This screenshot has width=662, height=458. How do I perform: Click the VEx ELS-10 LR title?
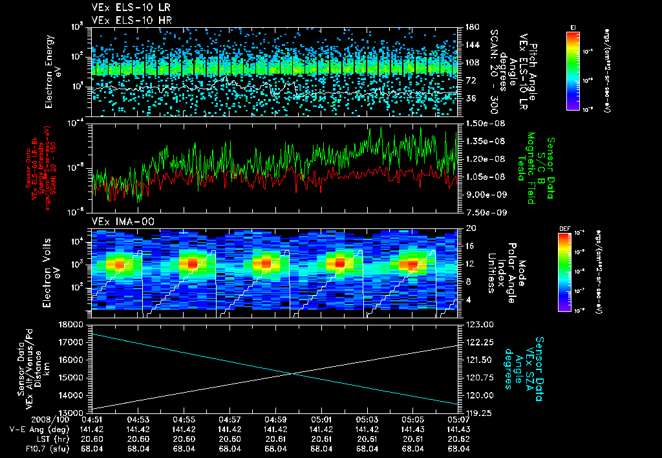tap(131, 8)
